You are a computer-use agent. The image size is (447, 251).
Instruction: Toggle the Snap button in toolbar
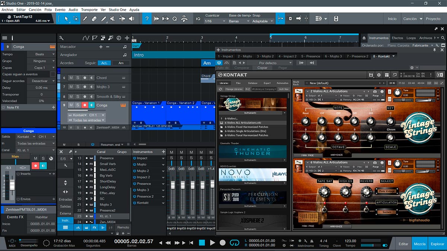pyautogui.click(x=280, y=19)
